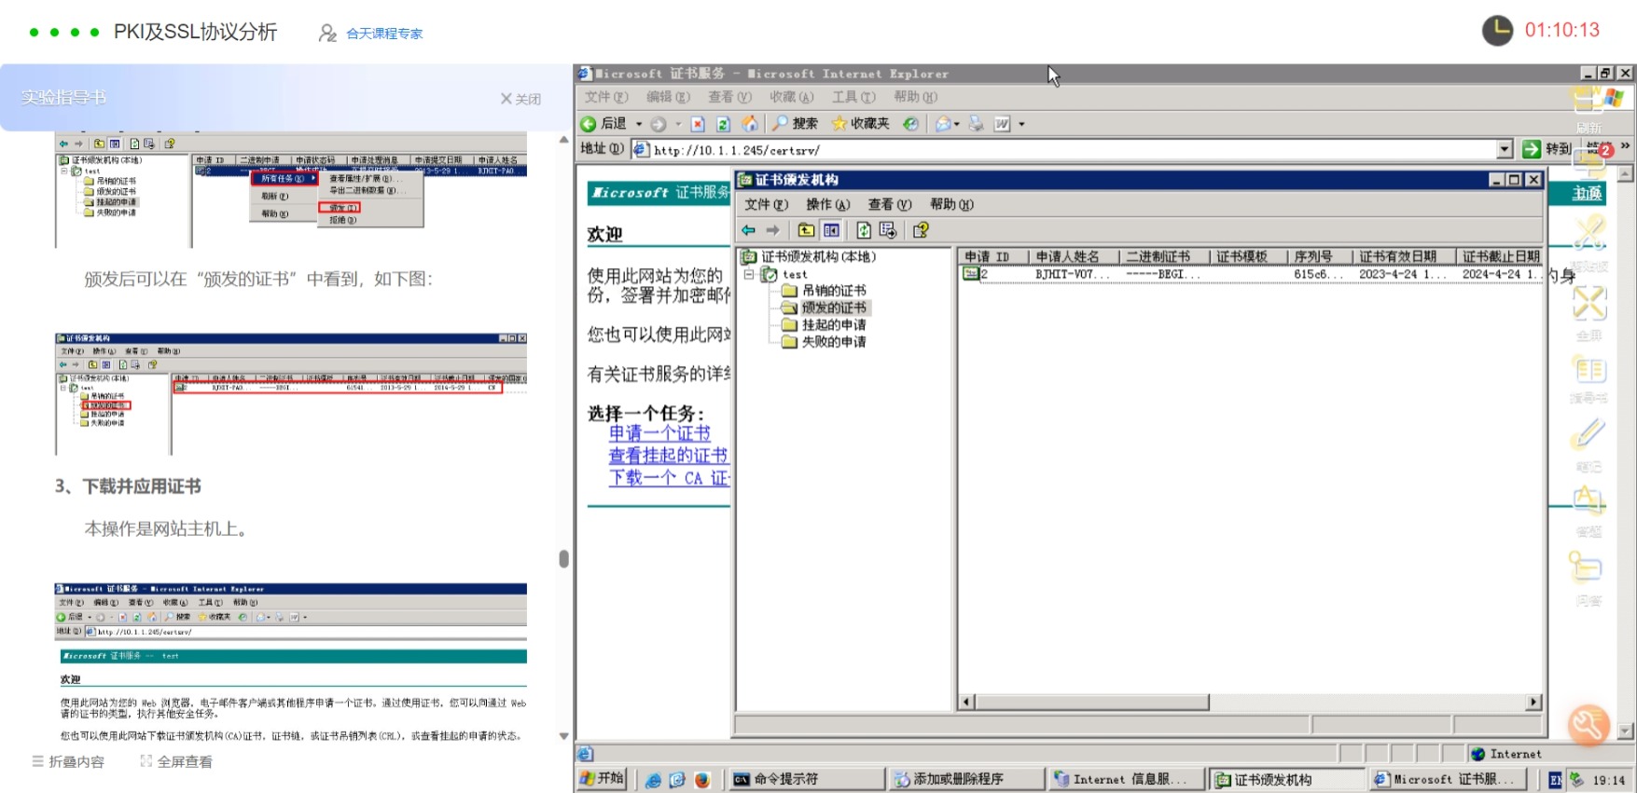Switch to Internet 信息服务 taskbar item
This screenshot has width=1637, height=793.
coord(1127,779)
